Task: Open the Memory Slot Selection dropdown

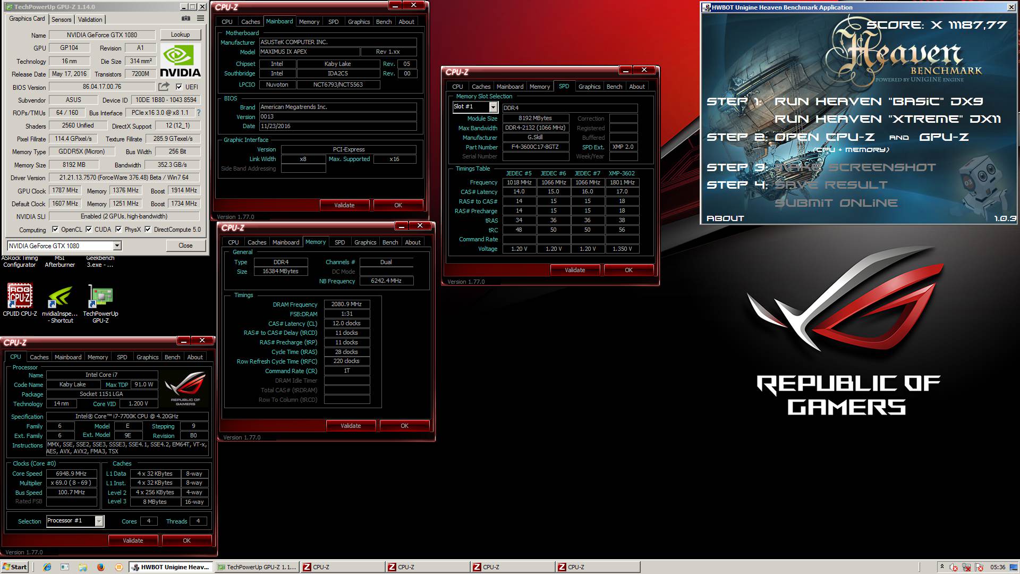Action: [x=493, y=107]
